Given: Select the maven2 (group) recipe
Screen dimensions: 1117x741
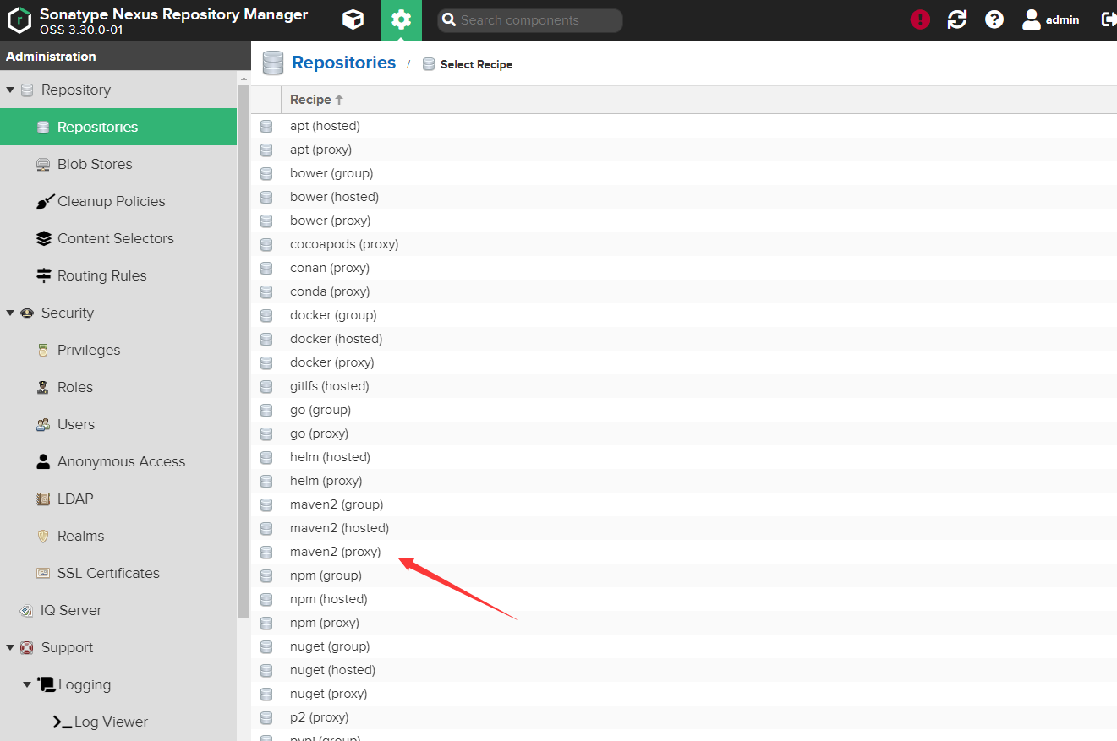Looking at the screenshot, I should tap(684, 504).
